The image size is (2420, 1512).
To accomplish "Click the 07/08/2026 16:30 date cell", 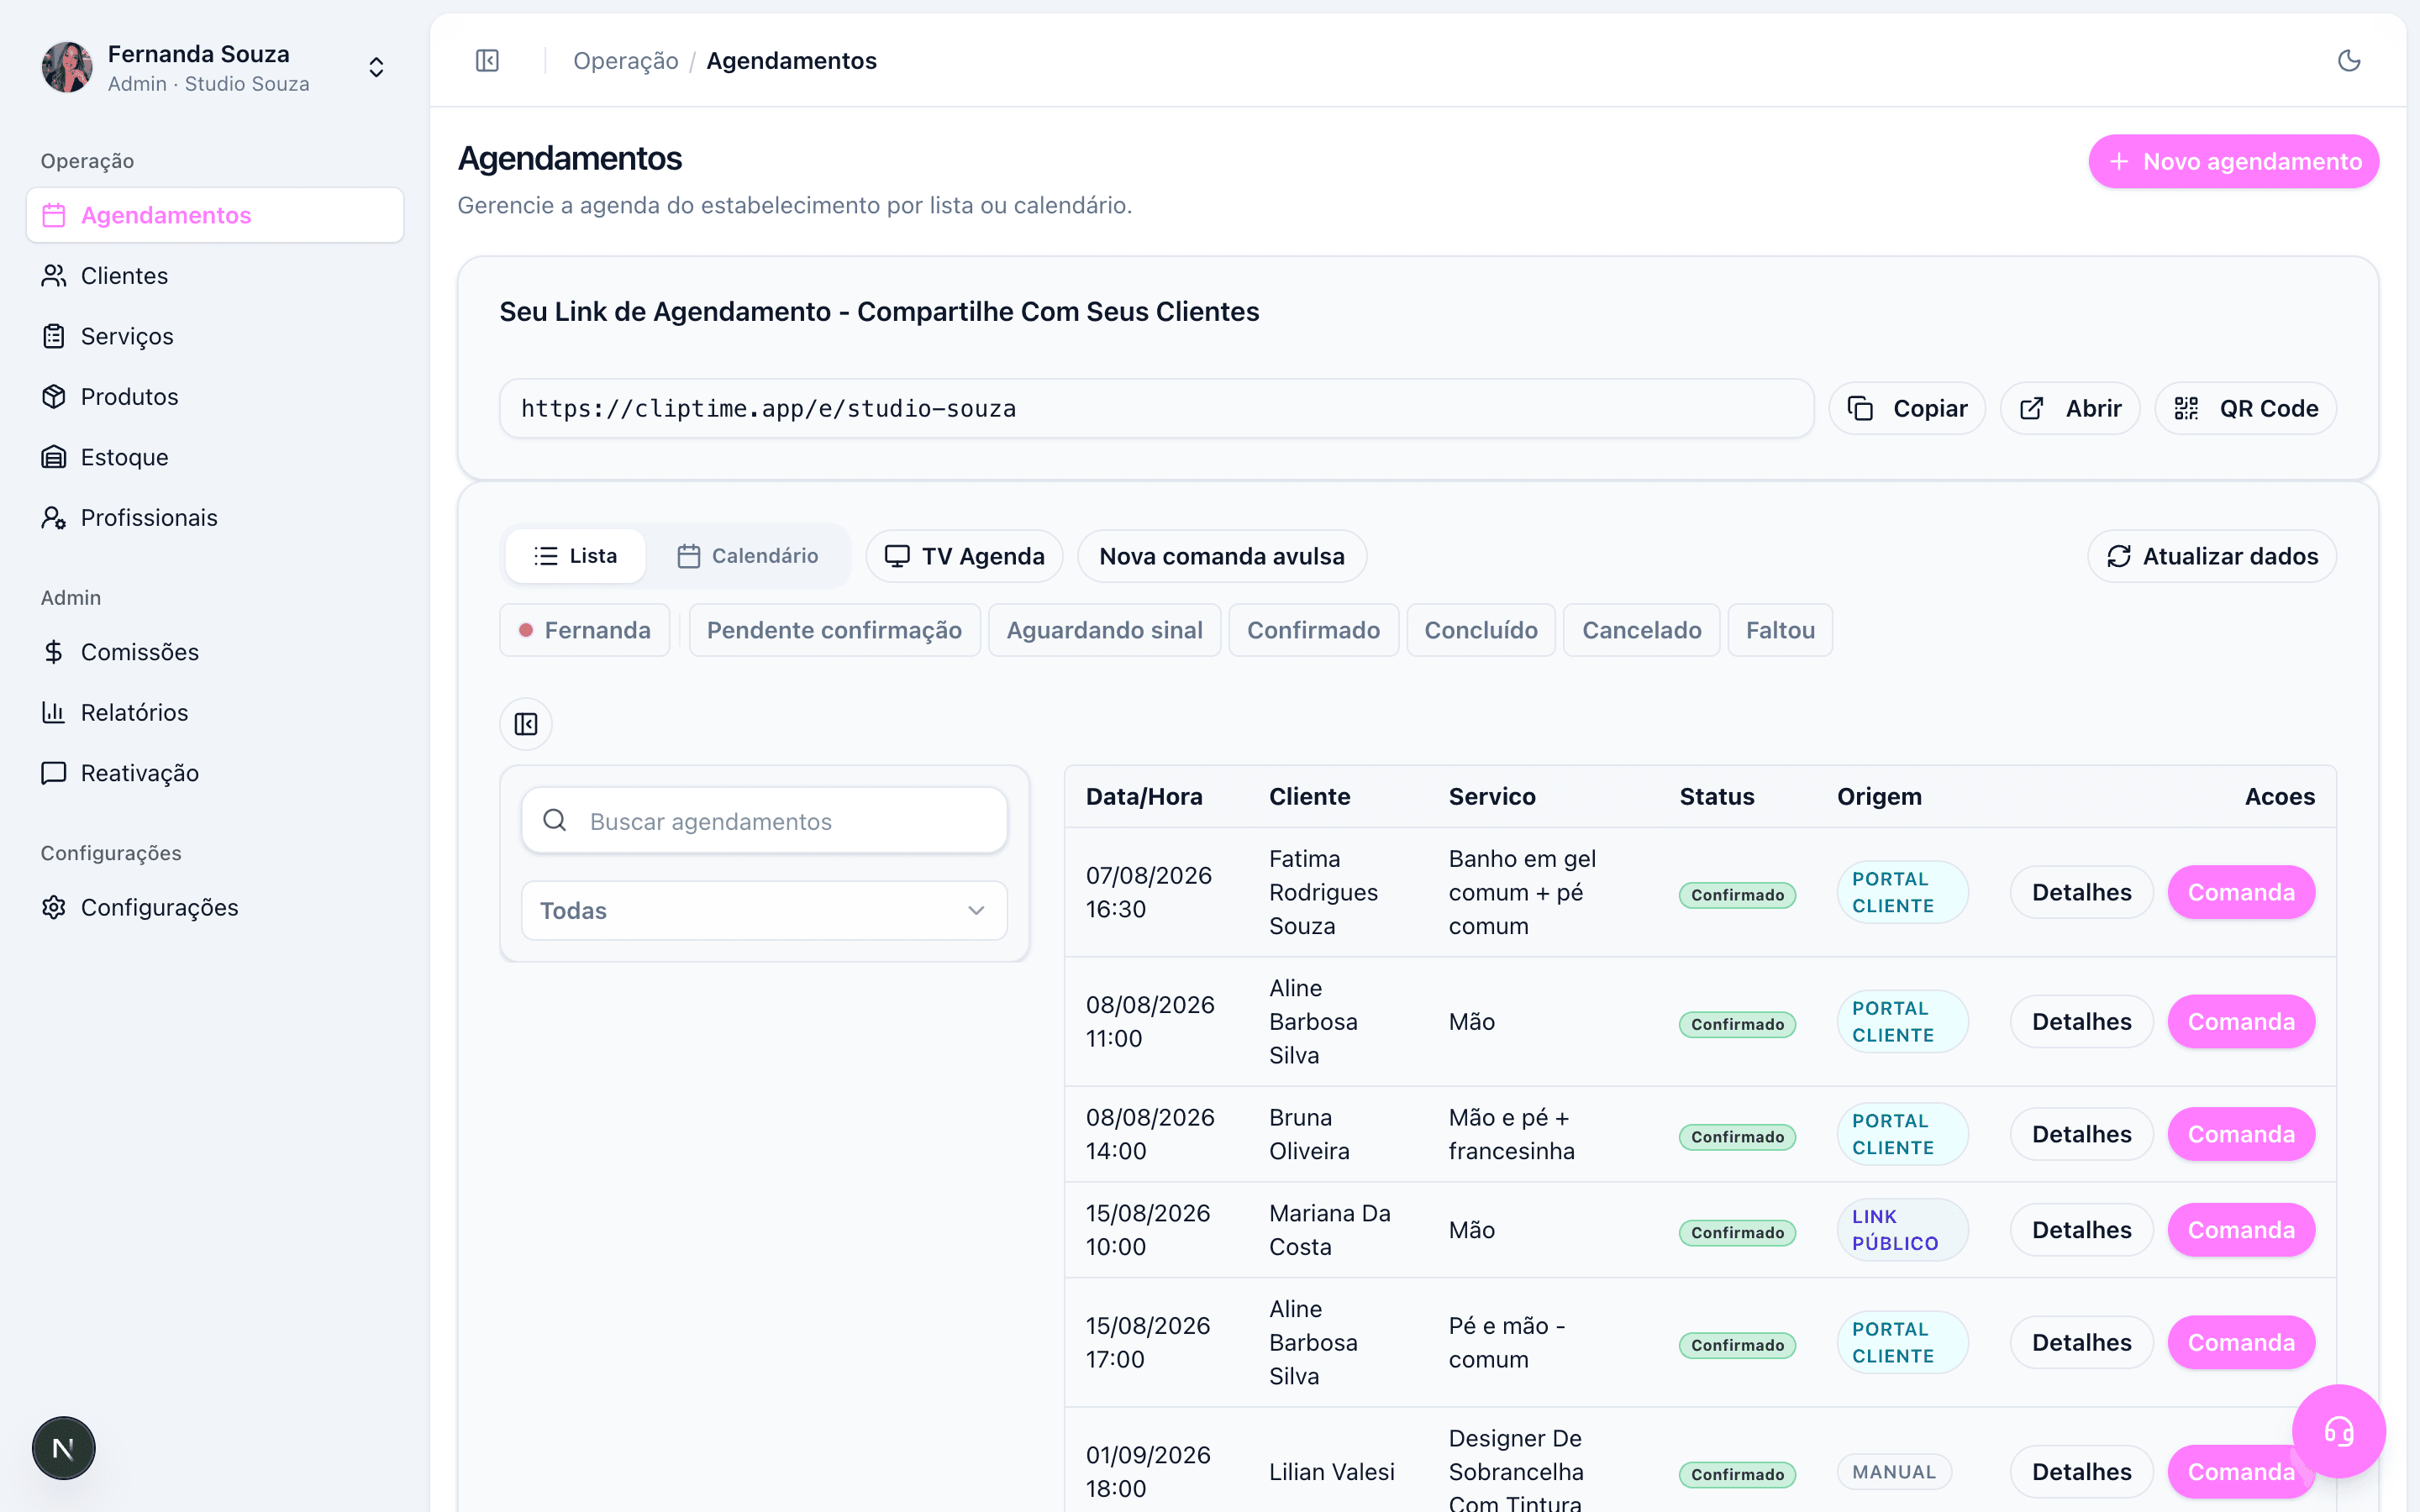I will coord(1149,892).
